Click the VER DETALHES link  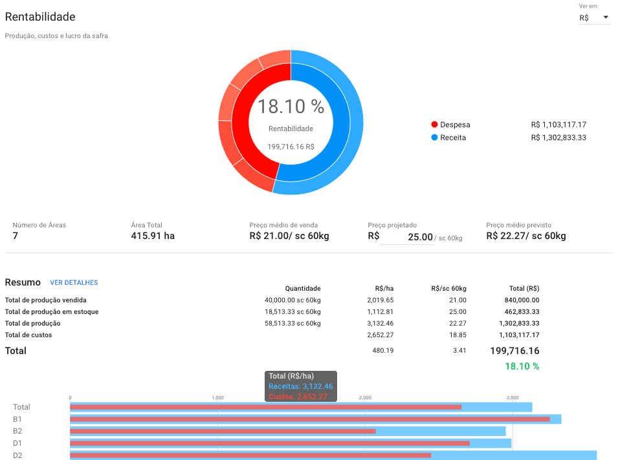pos(74,283)
